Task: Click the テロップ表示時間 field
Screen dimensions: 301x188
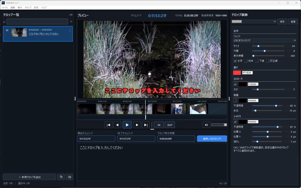Action: click(176, 139)
